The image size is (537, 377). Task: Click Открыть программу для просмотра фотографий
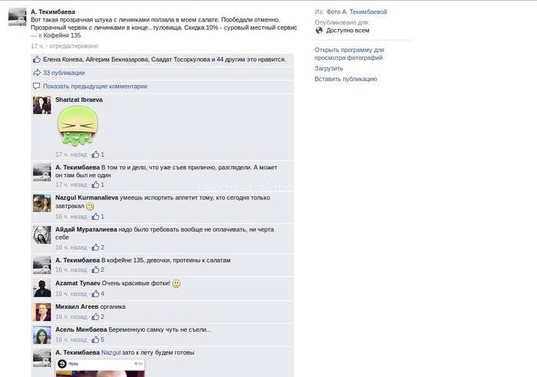click(x=349, y=54)
